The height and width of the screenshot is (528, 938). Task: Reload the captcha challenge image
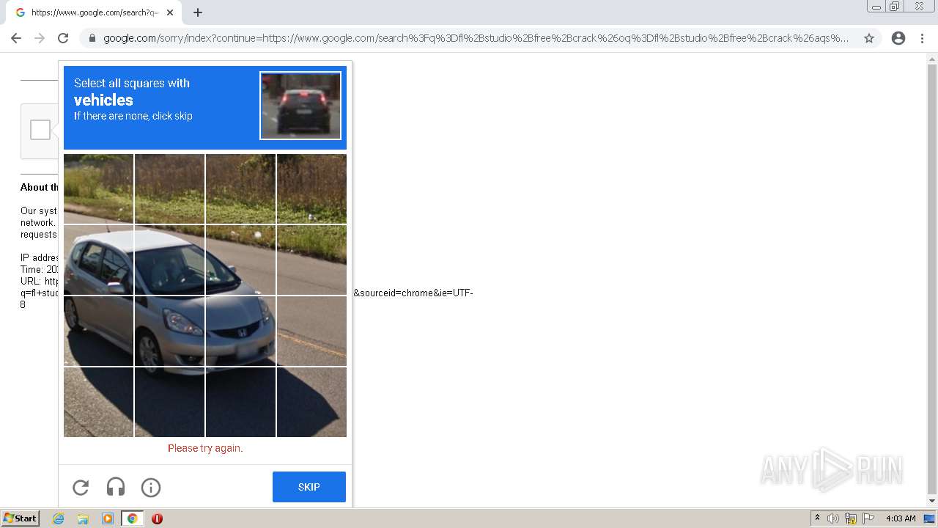click(x=81, y=487)
